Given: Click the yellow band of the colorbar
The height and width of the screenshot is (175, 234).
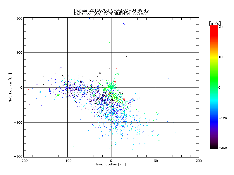Looking at the screenshot, I should (x=214, y=57).
